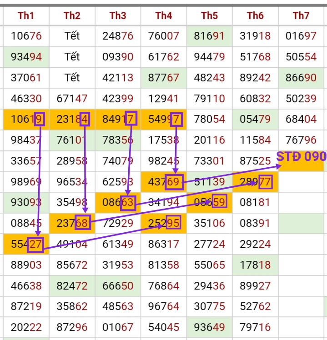This screenshot has width=327, height=340.
Task: Click the highlighted cell 43769
Action: point(163,182)
